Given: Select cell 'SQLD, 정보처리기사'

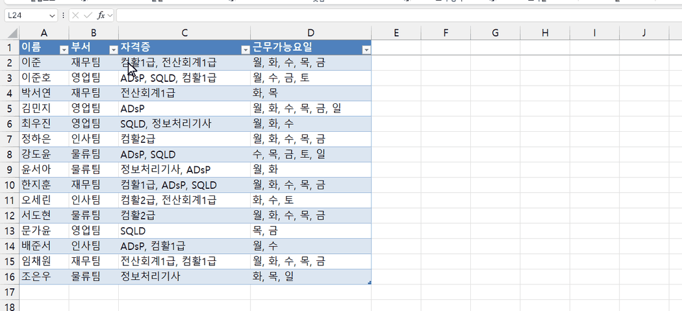Looking at the screenshot, I should pyautogui.click(x=184, y=123).
